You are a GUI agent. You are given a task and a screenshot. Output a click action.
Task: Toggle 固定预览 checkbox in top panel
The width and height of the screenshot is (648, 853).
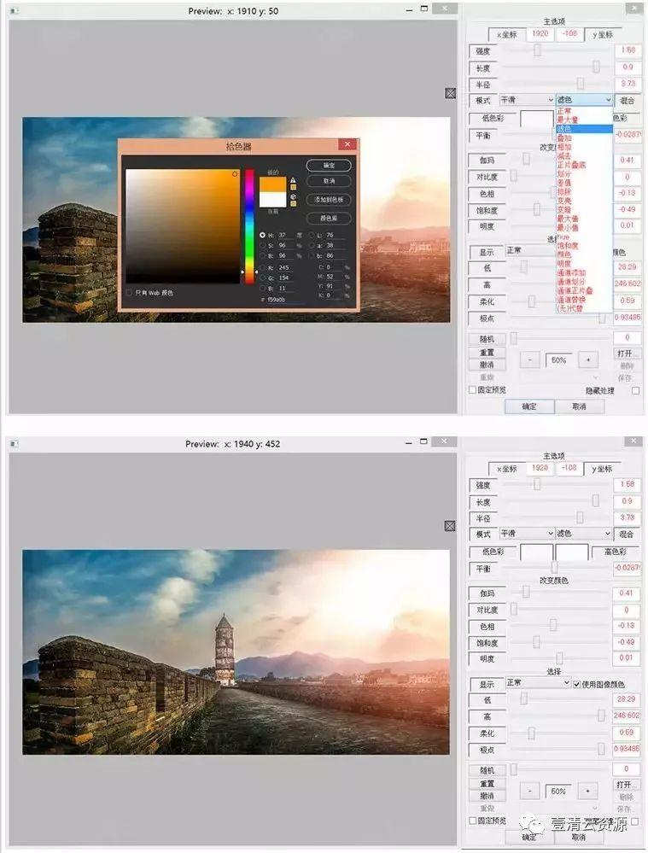click(x=472, y=389)
